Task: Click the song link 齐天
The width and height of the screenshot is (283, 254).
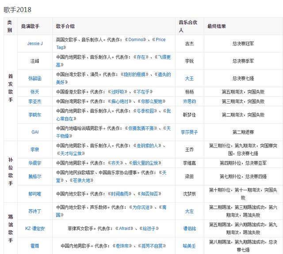Action: (x=115, y=163)
